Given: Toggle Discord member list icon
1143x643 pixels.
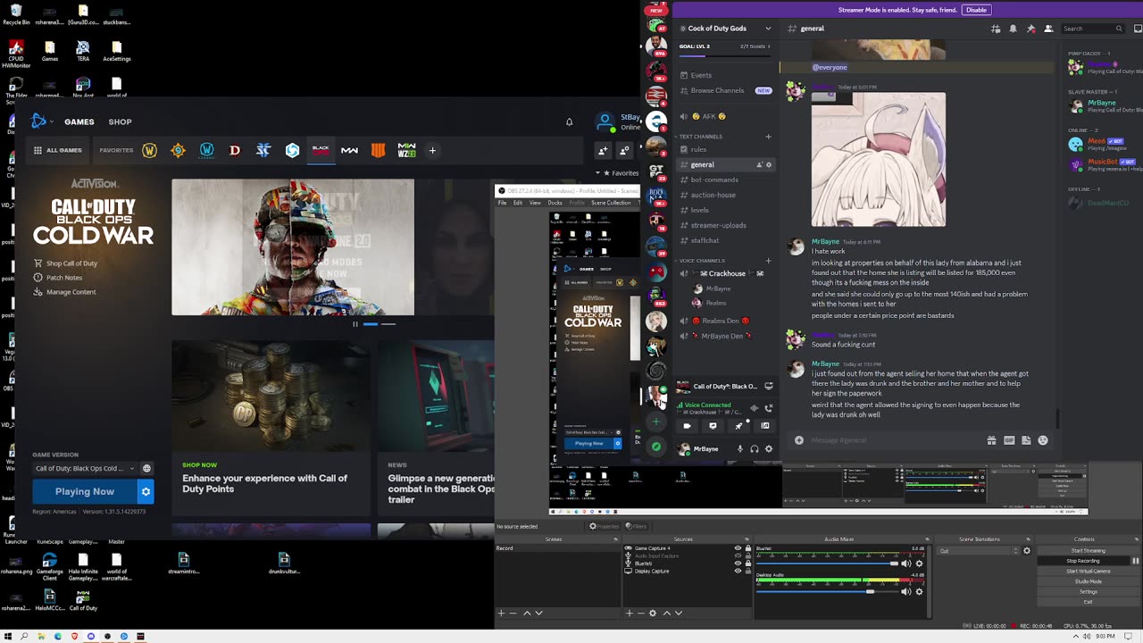Looking at the screenshot, I should pos(1047,29).
